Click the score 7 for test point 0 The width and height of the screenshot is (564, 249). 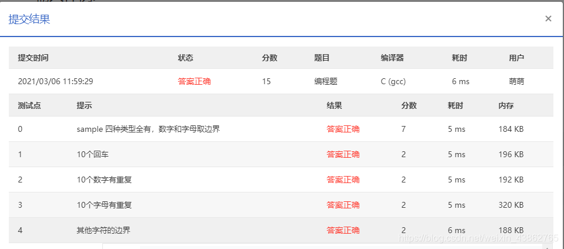pos(403,129)
